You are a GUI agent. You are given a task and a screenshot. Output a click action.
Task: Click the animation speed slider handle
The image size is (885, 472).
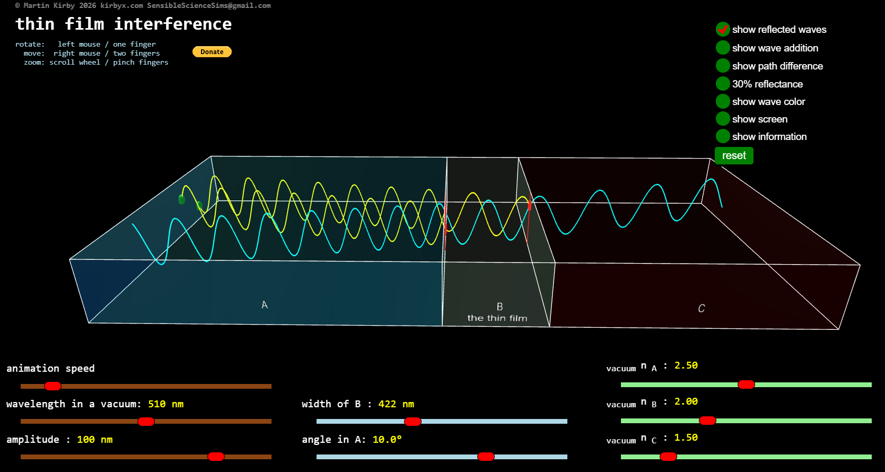[52, 386]
